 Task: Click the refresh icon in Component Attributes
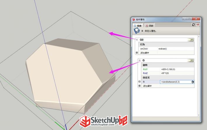(193, 25)
